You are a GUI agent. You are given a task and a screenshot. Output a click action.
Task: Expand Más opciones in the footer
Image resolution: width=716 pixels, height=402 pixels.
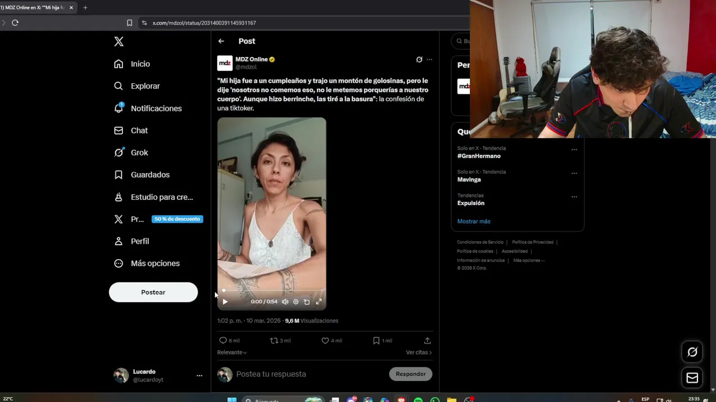click(x=529, y=260)
